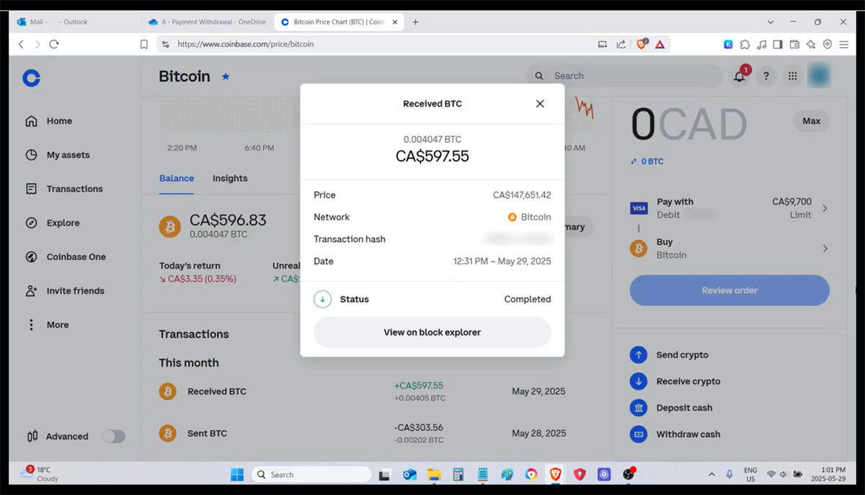Expand the tab search dropdown arrow

coord(771,22)
